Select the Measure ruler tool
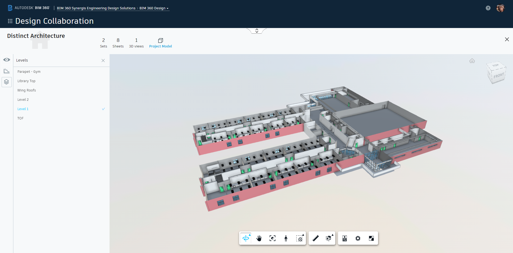 pyautogui.click(x=316, y=238)
